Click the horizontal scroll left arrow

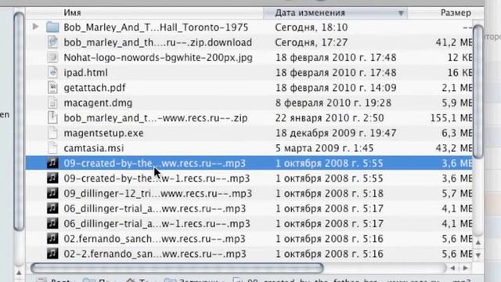(x=452, y=268)
